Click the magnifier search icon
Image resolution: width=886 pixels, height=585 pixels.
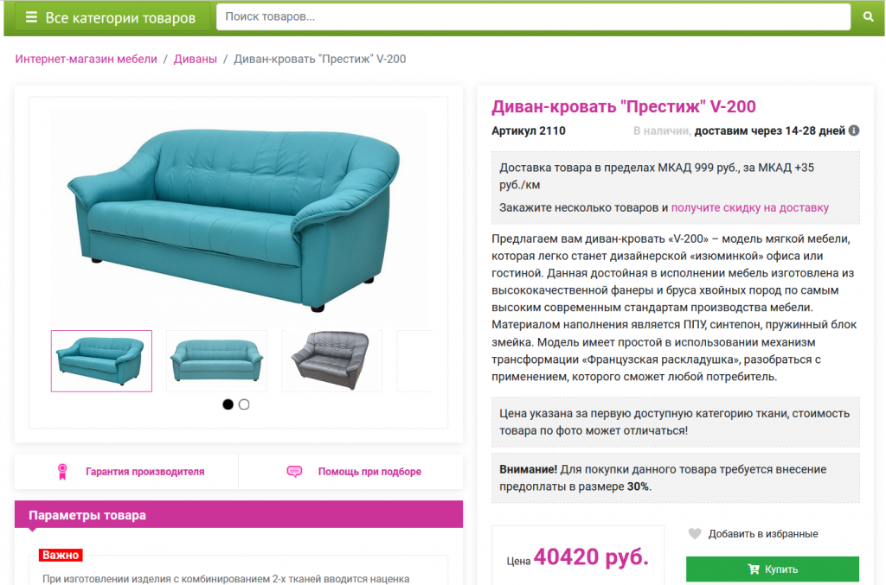pyautogui.click(x=869, y=17)
